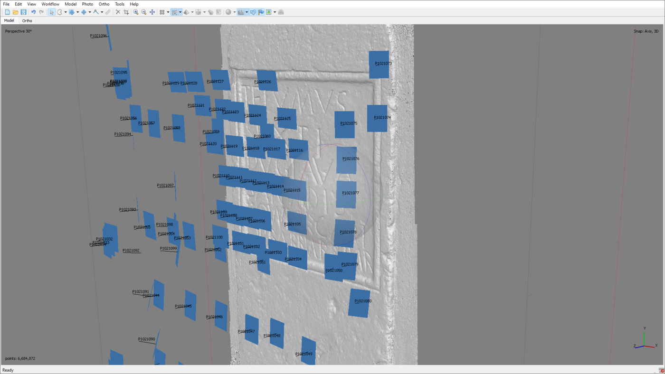Viewport: 665px width, 374px height.
Task: Open the point cloud view dropdown
Action: (168, 12)
